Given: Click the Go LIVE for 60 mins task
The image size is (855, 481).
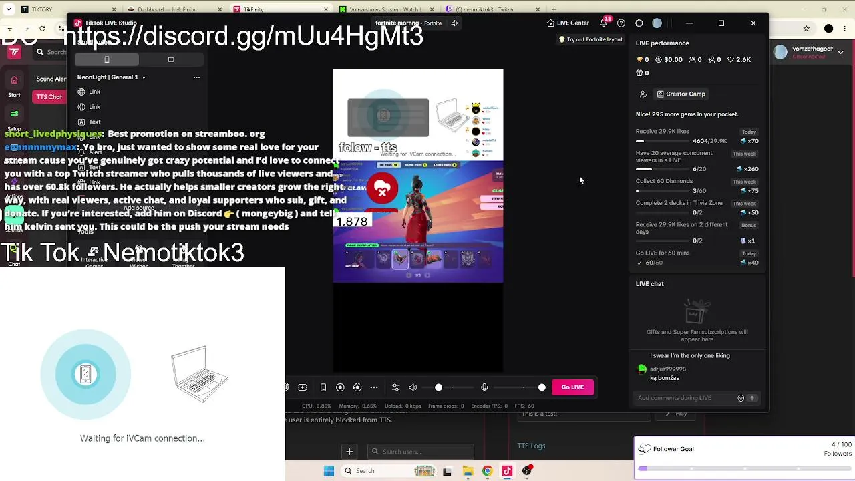Looking at the screenshot, I should 697,257.
